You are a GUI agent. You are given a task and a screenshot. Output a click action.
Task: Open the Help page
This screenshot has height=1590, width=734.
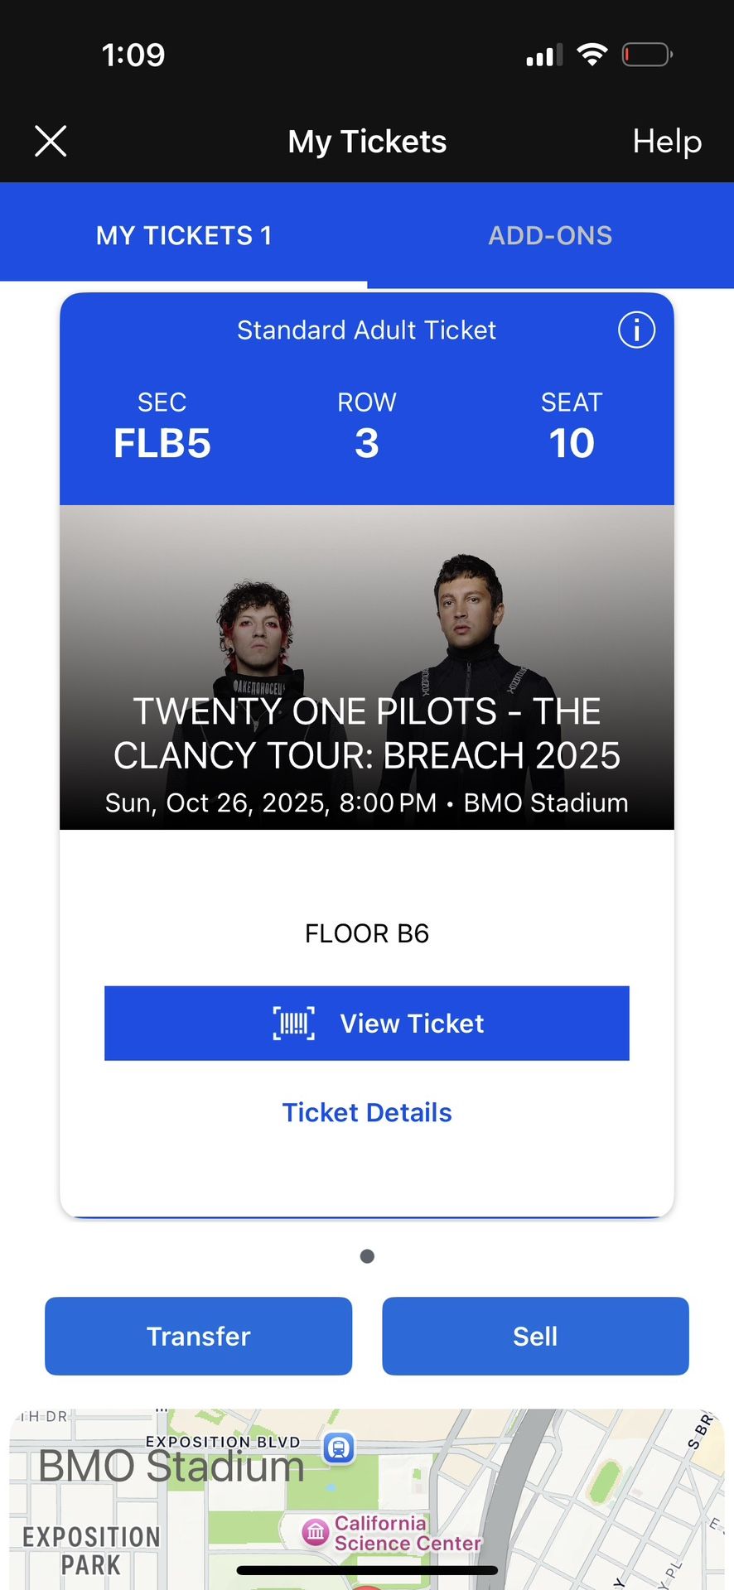click(667, 142)
